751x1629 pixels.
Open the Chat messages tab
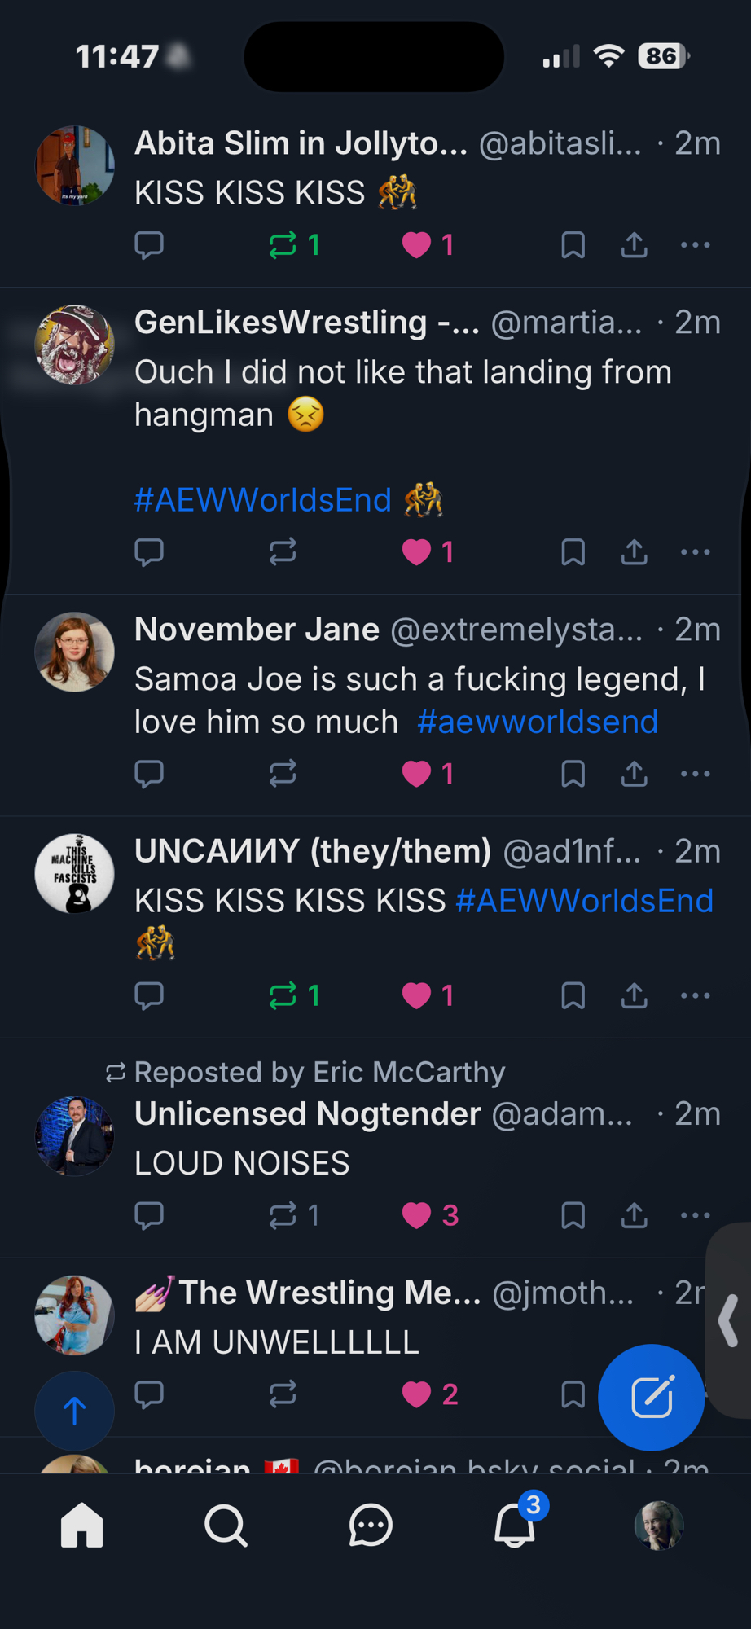[371, 1525]
